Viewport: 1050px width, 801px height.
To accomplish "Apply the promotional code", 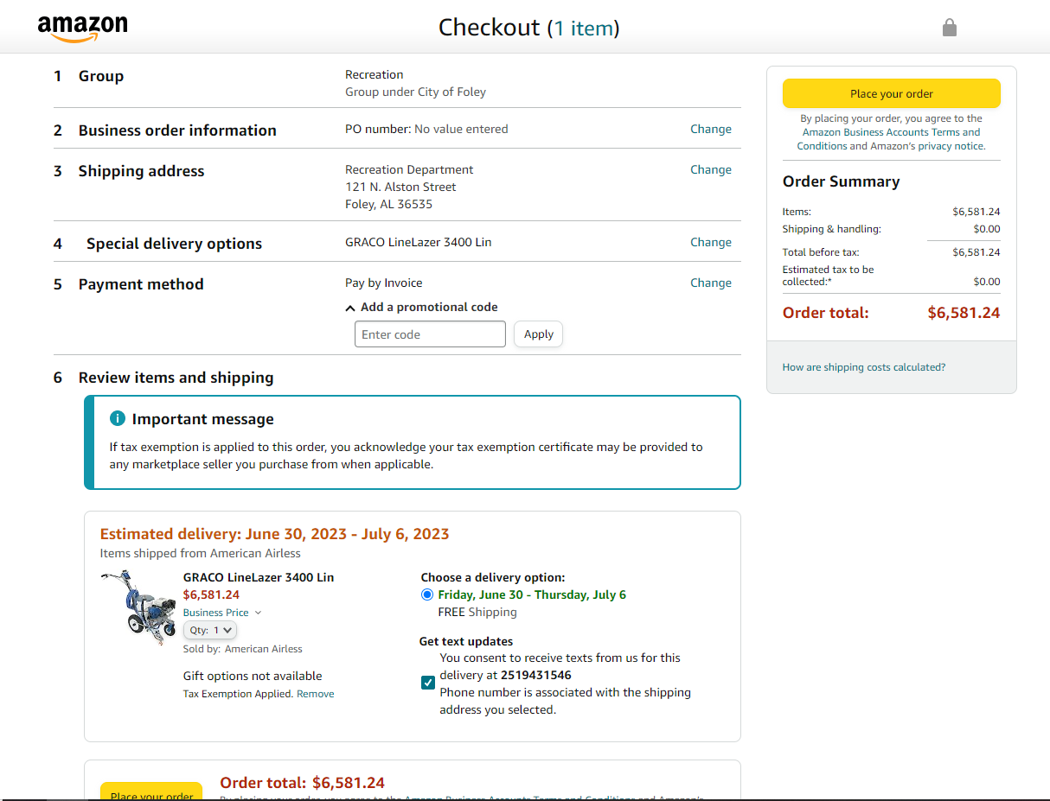I will tap(538, 334).
